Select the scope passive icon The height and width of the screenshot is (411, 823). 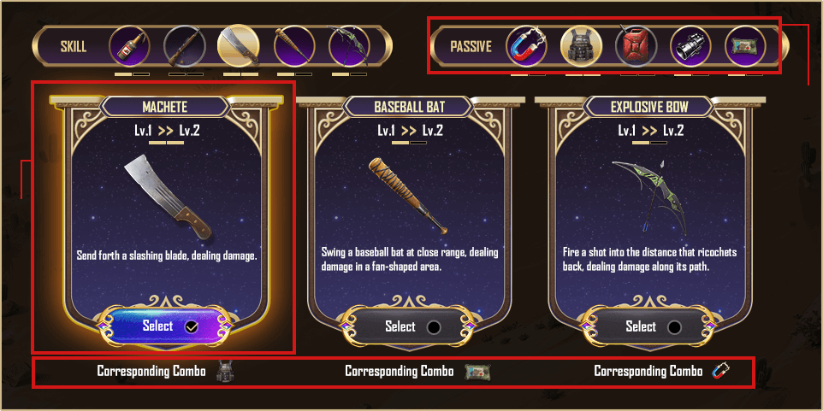[x=690, y=47]
